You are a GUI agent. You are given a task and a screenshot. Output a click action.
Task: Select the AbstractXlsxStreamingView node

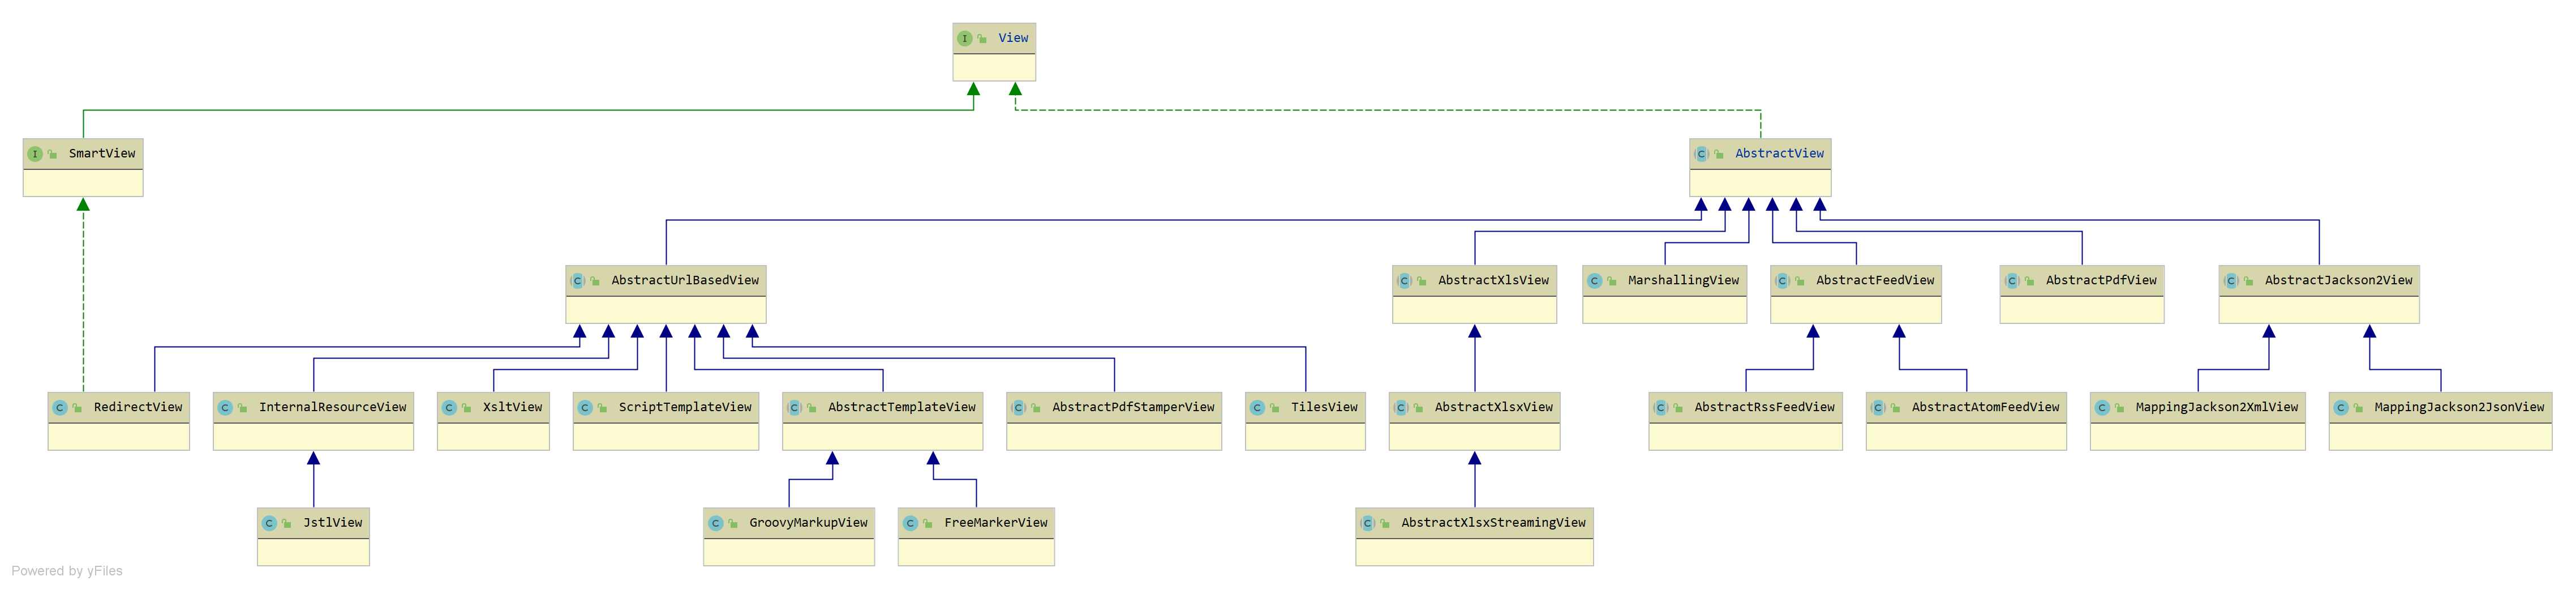click(x=1474, y=537)
